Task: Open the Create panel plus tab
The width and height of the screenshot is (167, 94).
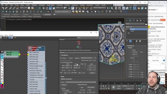Action: point(127,21)
